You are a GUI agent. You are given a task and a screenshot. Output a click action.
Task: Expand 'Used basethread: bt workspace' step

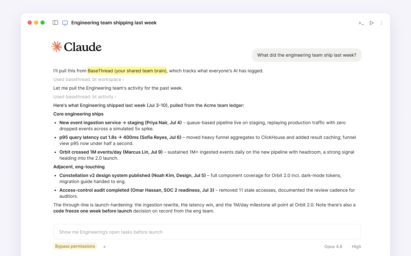pos(89,79)
